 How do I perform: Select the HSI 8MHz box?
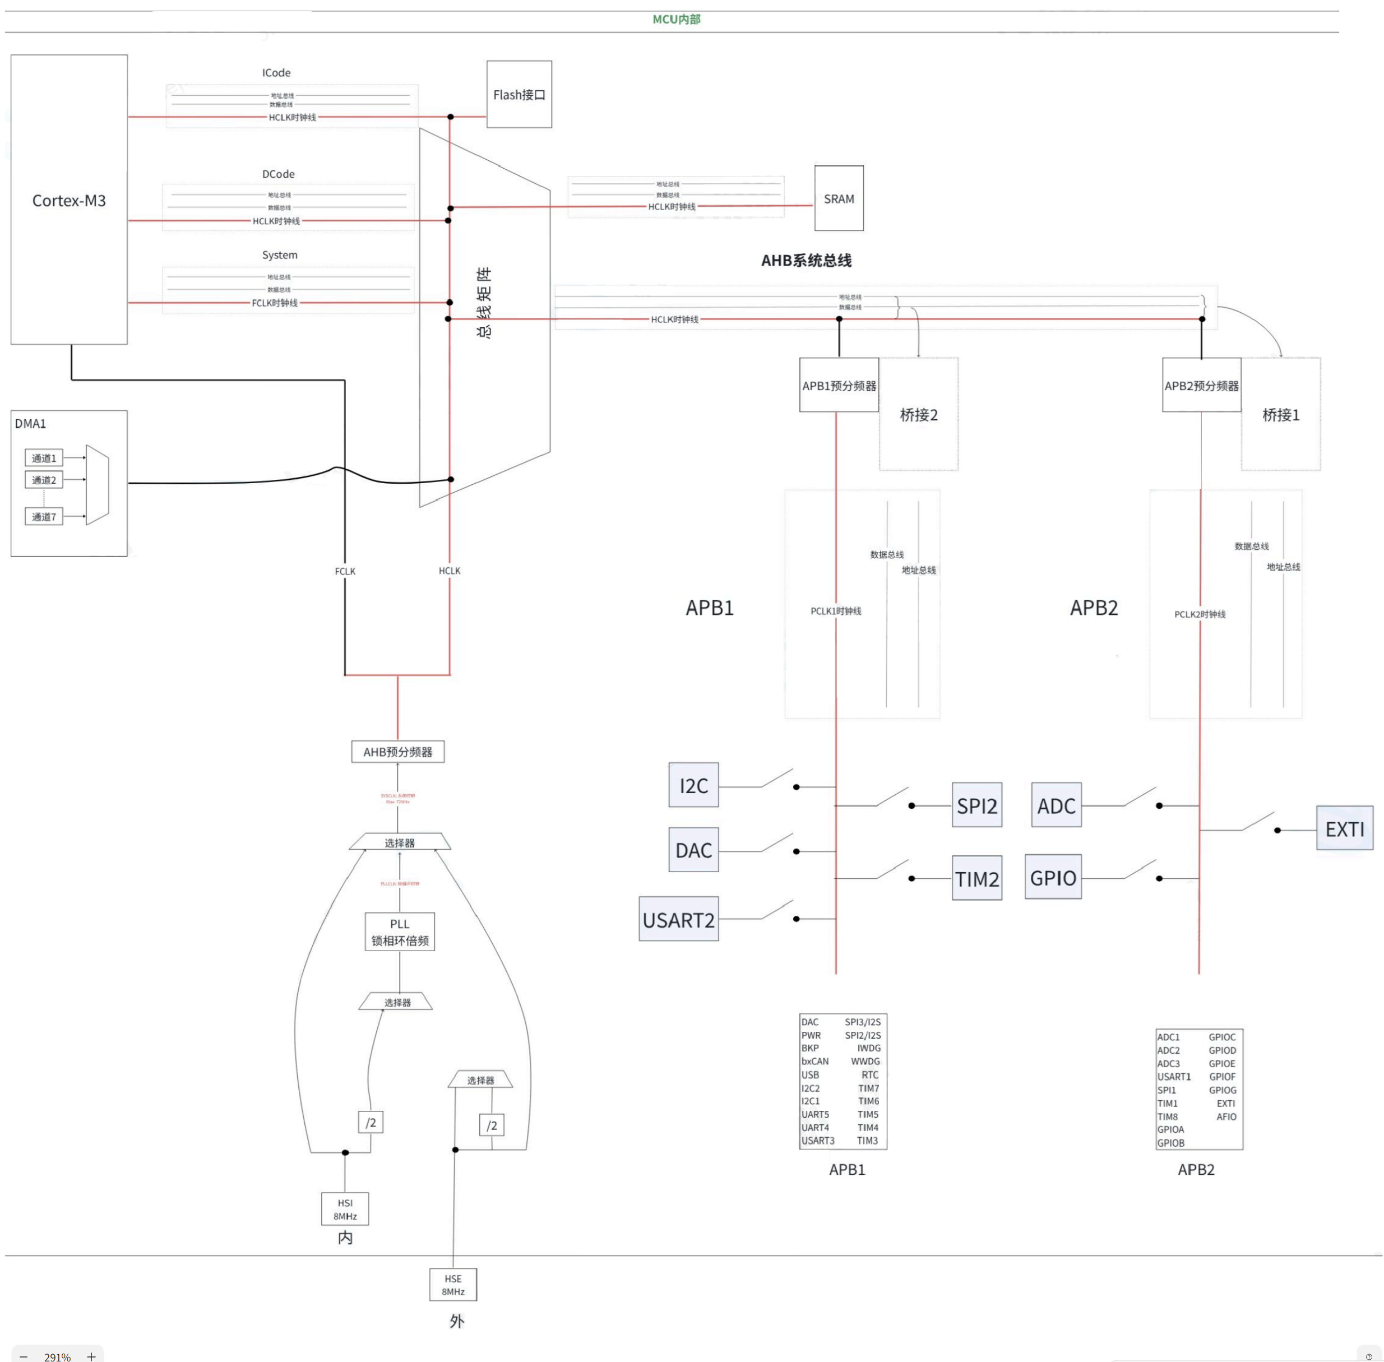[345, 1209]
